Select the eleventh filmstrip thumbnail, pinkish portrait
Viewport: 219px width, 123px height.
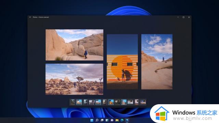(137, 102)
